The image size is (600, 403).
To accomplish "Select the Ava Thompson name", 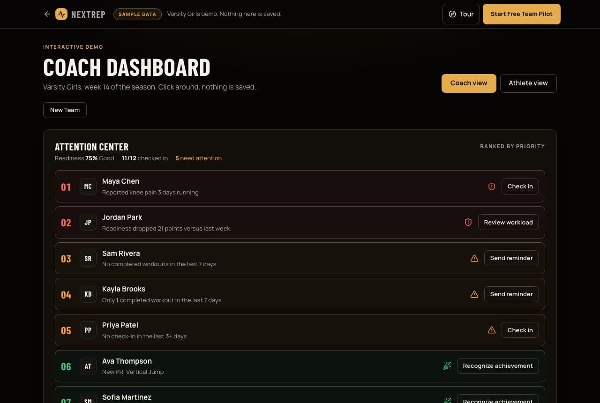I will (x=127, y=361).
